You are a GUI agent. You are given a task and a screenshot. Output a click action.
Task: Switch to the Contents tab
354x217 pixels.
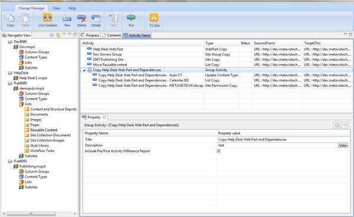[112, 35]
